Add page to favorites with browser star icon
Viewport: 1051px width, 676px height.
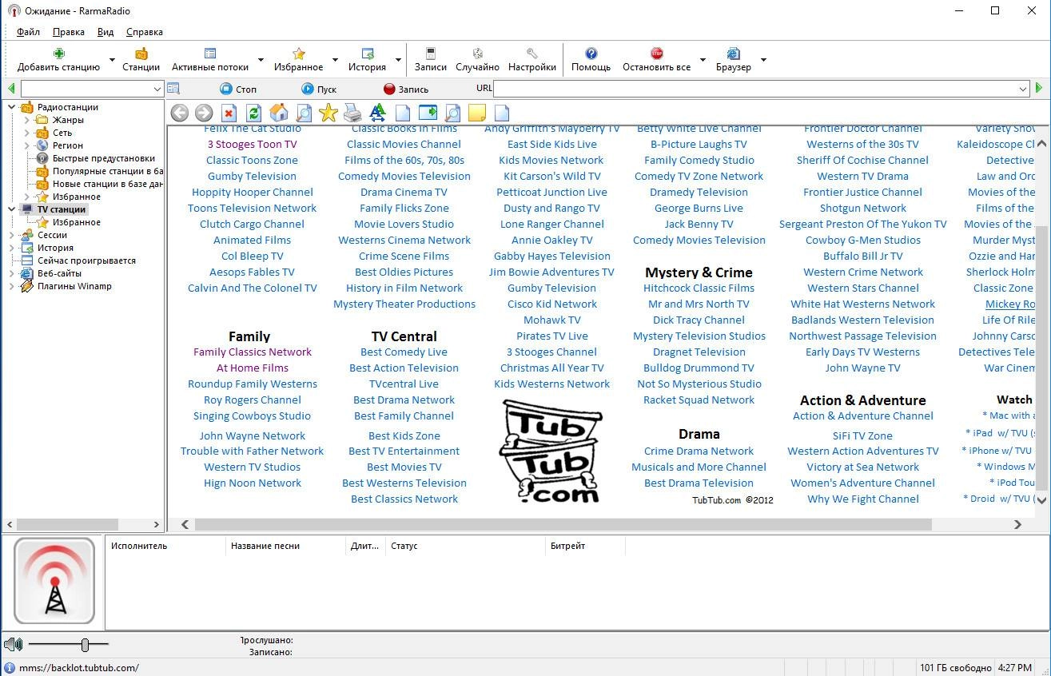pyautogui.click(x=328, y=113)
